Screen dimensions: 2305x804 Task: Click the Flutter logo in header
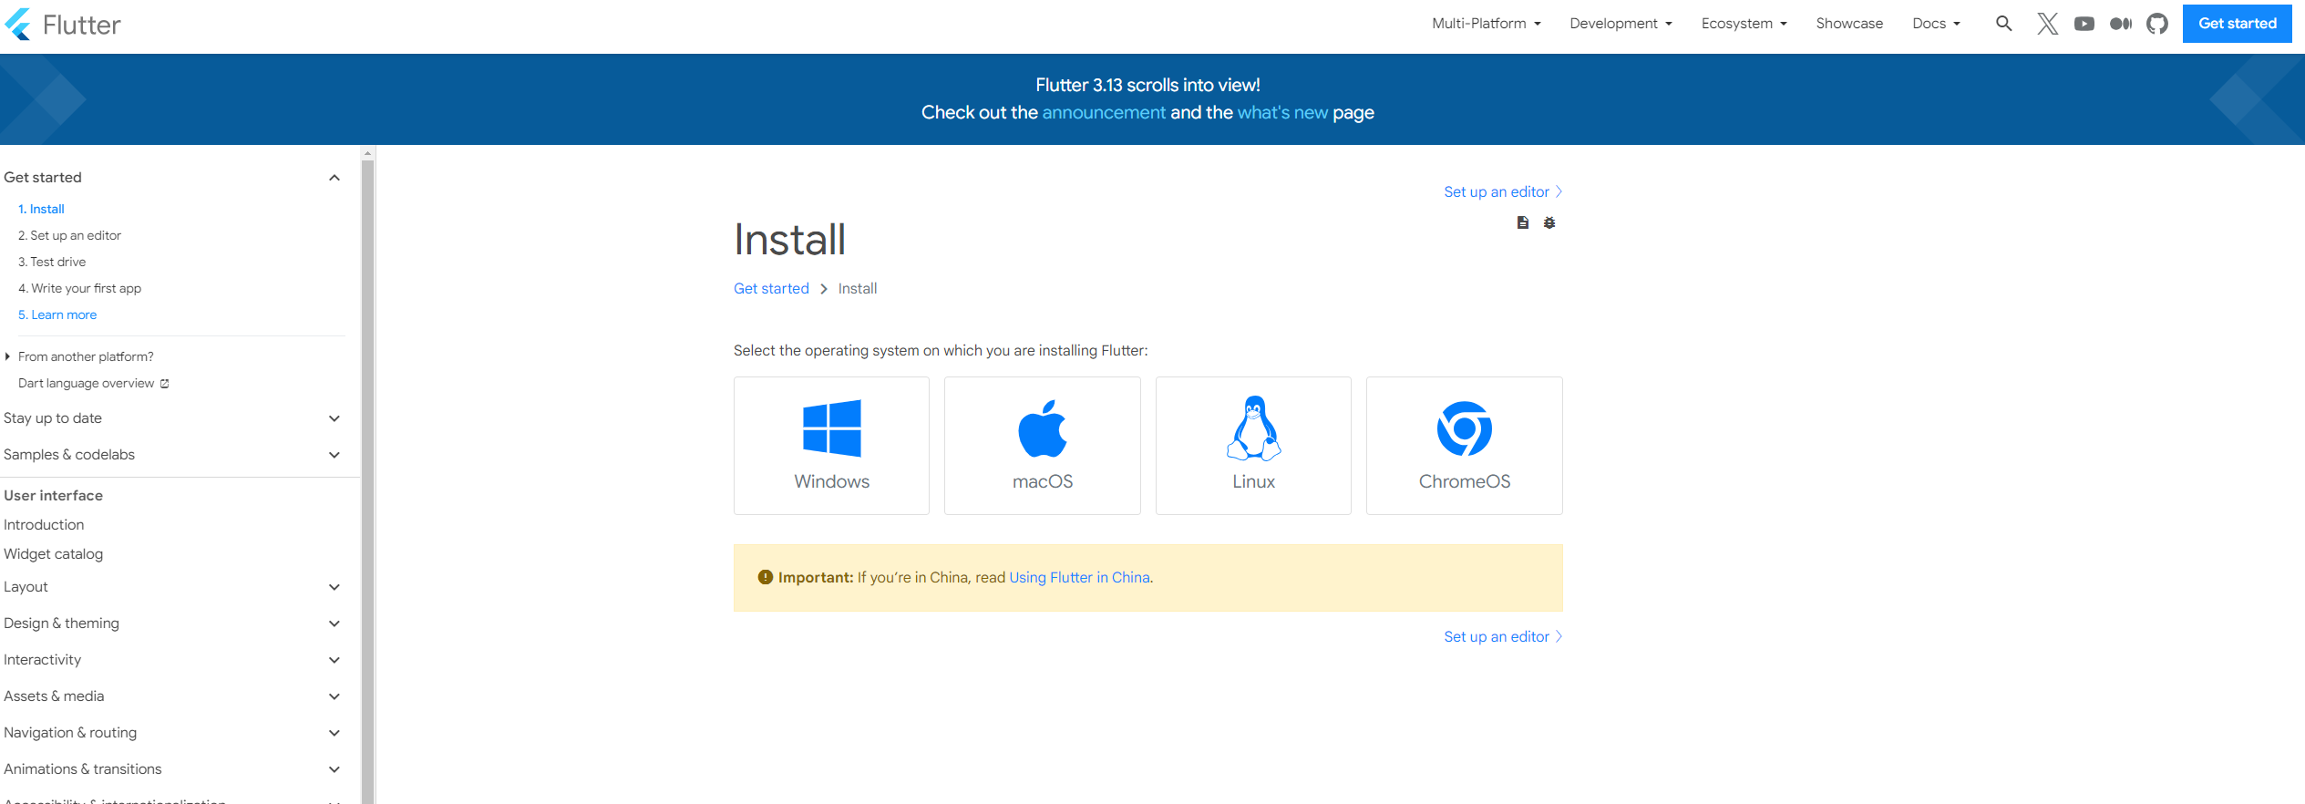point(62,25)
